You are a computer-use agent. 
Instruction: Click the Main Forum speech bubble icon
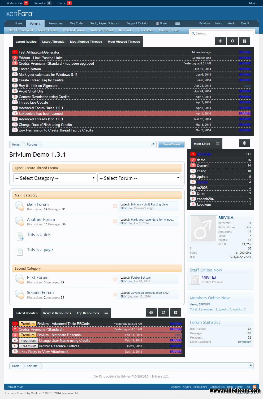point(20,206)
